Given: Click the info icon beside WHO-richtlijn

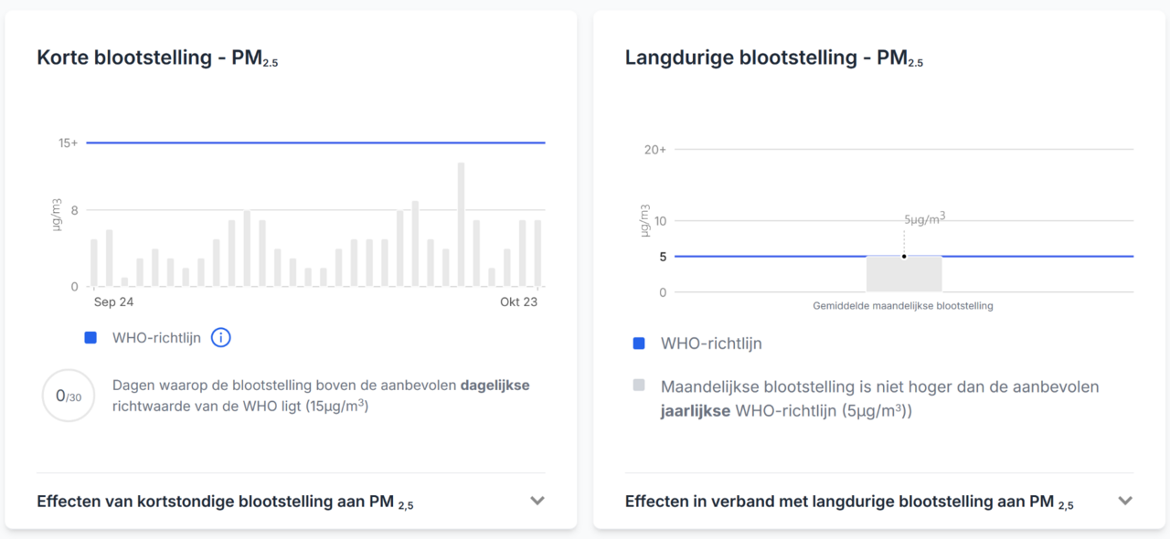Looking at the screenshot, I should tap(220, 338).
